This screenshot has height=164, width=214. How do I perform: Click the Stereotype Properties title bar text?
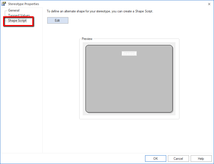pyautogui.click(x=24, y=4)
